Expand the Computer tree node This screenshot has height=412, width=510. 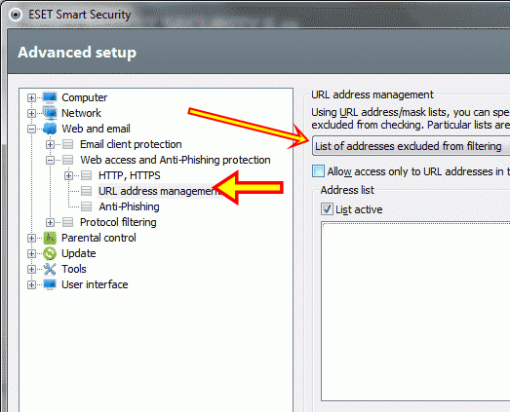[31, 97]
